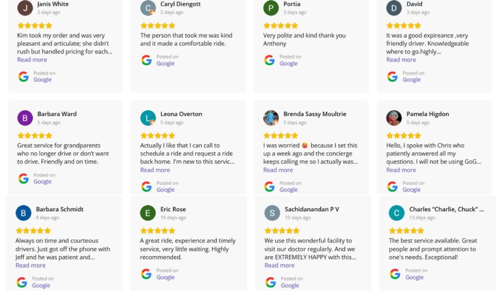499x291 pixels.
Task: Click Google logo in Charles's review
Action: pos(395,274)
